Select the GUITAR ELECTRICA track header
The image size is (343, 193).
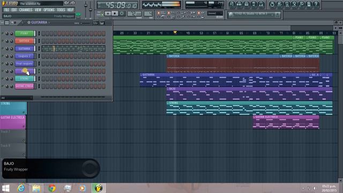tap(13, 122)
